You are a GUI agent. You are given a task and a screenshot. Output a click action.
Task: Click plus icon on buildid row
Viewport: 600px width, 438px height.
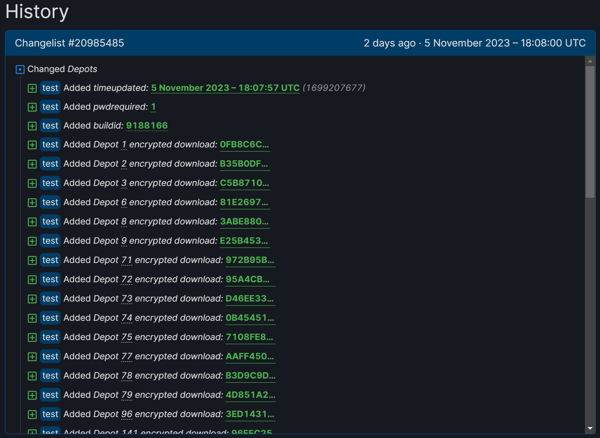32,126
